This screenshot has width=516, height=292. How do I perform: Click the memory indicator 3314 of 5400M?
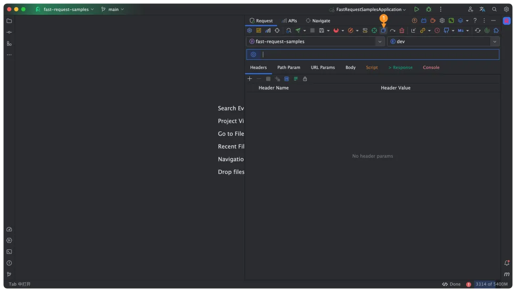tap(491, 284)
